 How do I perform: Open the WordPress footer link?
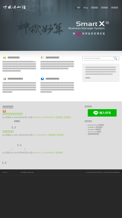pos(98,172)
